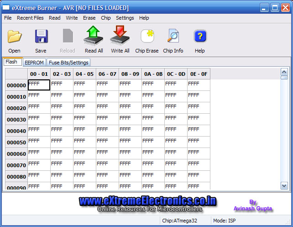293x227 pixels.
Task: Select the cell at row 000050, column 0A - 0B
Action: coord(153,142)
